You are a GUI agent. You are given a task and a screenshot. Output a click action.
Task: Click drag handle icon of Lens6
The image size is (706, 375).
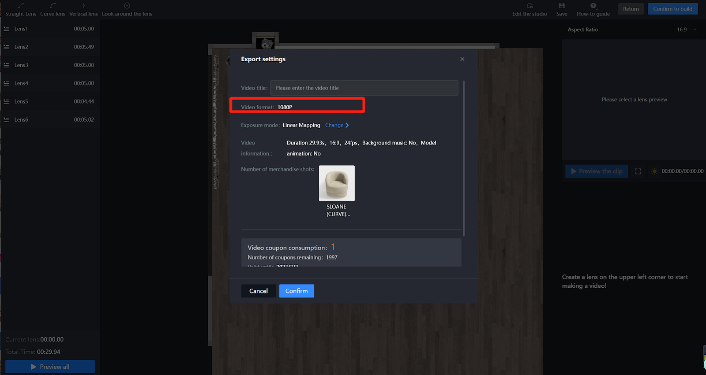6,119
